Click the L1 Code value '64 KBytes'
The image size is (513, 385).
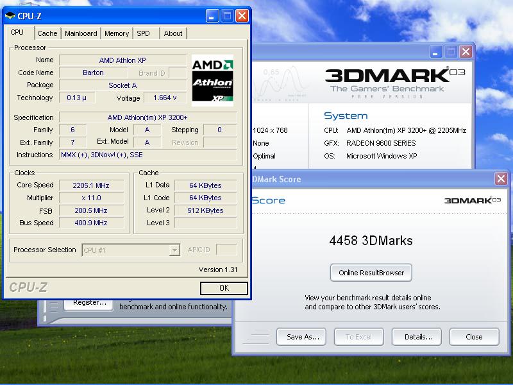[x=205, y=198]
